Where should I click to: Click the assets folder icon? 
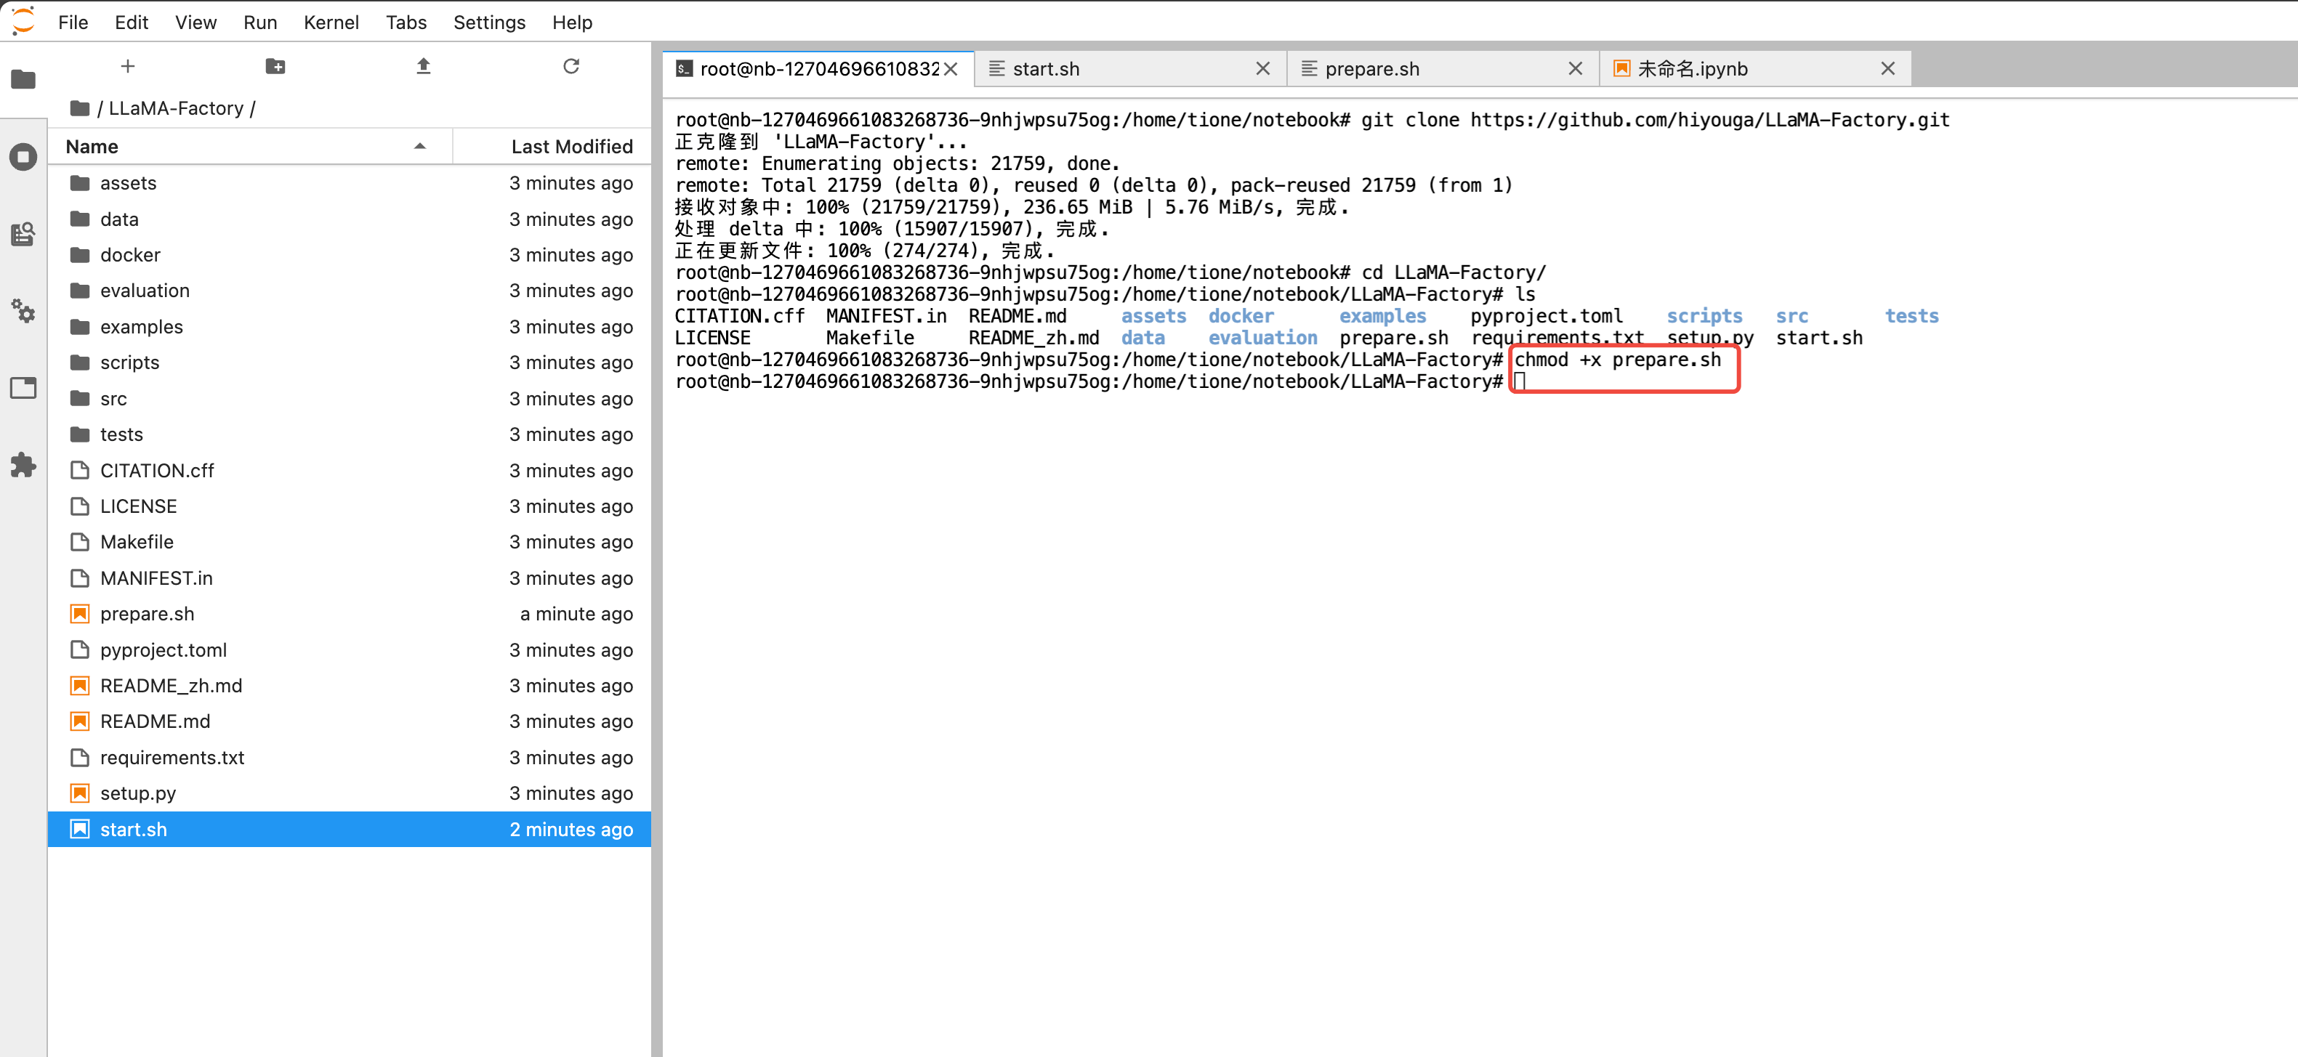[80, 183]
